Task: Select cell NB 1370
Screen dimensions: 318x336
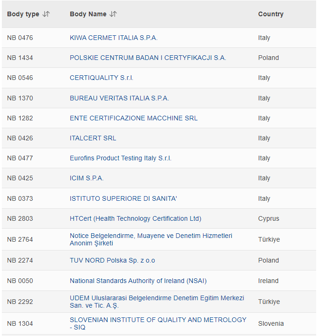Action: (x=20, y=98)
